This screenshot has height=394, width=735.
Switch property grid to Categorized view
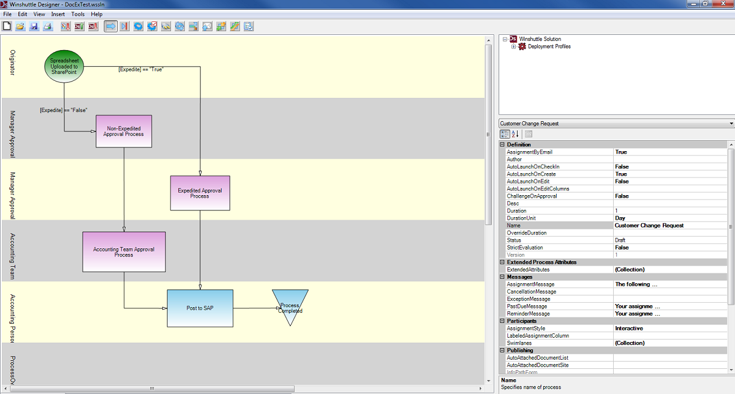click(505, 134)
